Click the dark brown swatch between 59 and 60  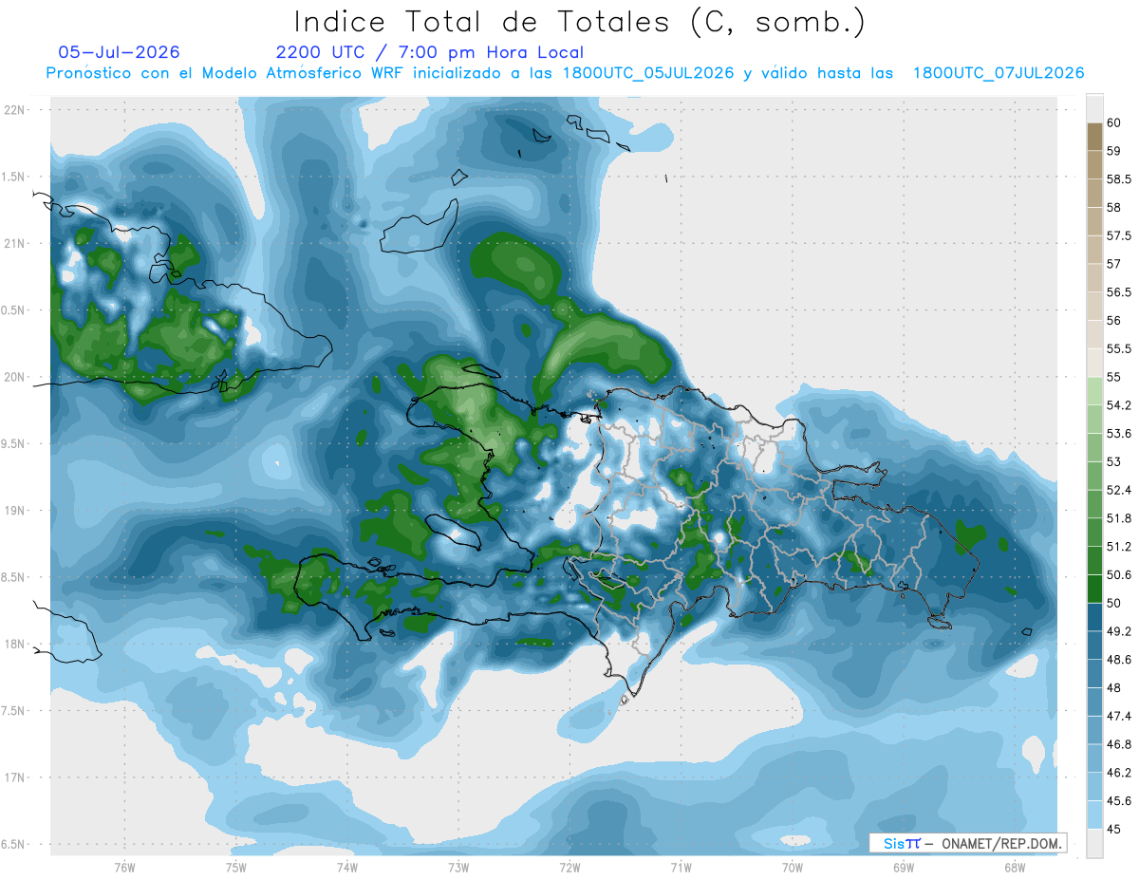pyautogui.click(x=1094, y=137)
